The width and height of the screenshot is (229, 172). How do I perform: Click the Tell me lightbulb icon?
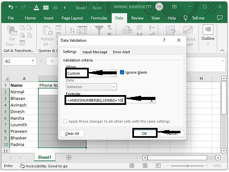coord(186,18)
